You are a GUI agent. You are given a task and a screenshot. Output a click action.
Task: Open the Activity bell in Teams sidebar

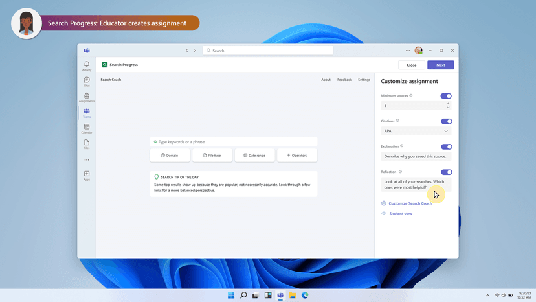pos(87,65)
